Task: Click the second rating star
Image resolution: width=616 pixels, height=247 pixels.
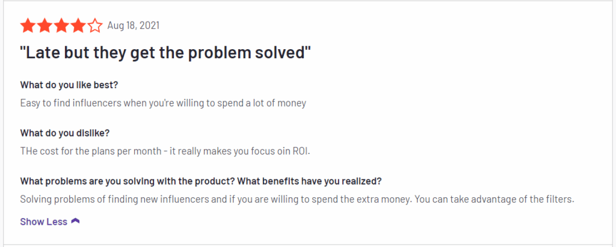Action: pyautogui.click(x=45, y=26)
